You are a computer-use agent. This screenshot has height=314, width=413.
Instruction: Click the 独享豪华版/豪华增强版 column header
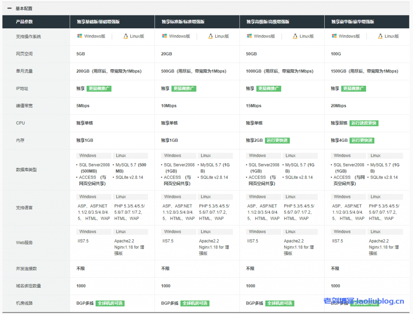pos(353,21)
